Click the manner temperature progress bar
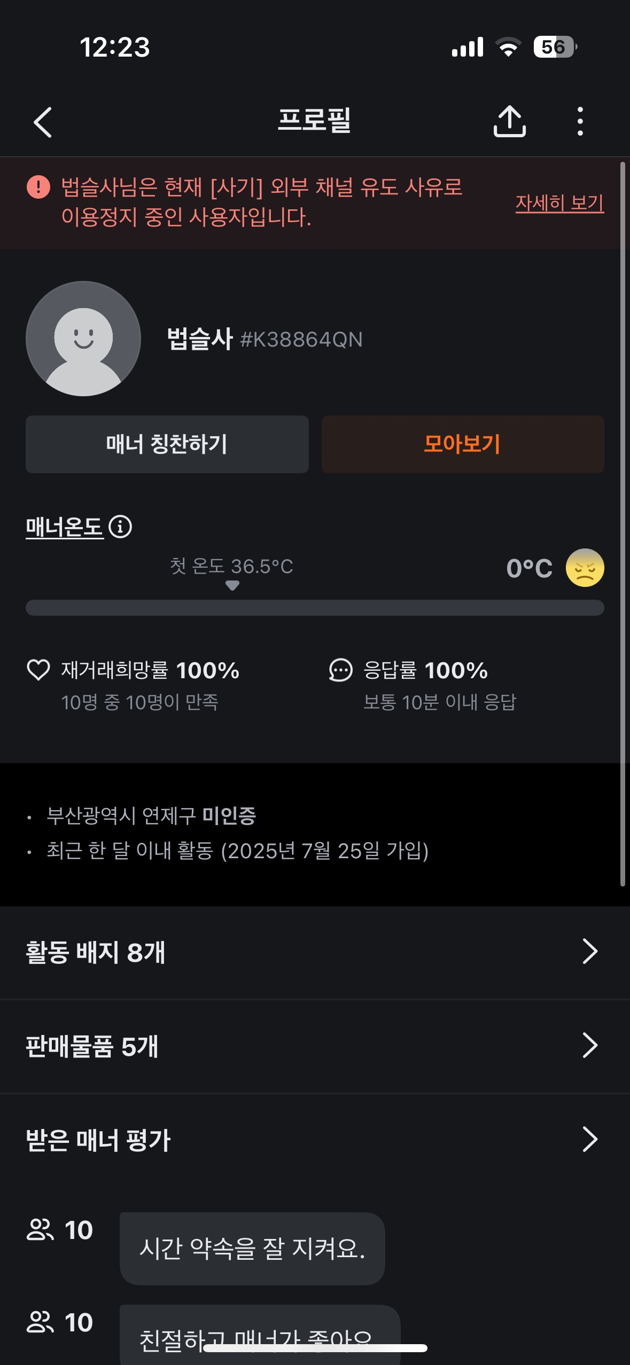This screenshot has height=1365, width=630. pyautogui.click(x=315, y=608)
